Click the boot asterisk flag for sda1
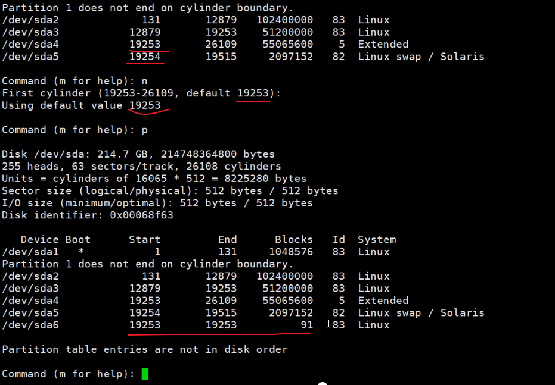Viewport: 555px width, 385px height. (x=81, y=252)
